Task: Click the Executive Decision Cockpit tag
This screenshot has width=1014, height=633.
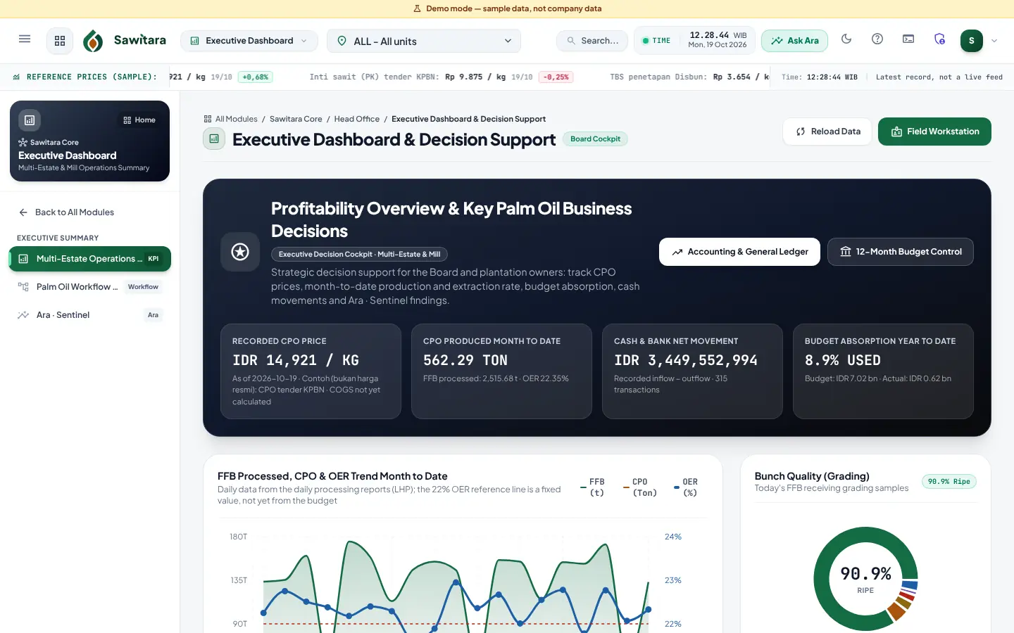Action: [x=359, y=255]
